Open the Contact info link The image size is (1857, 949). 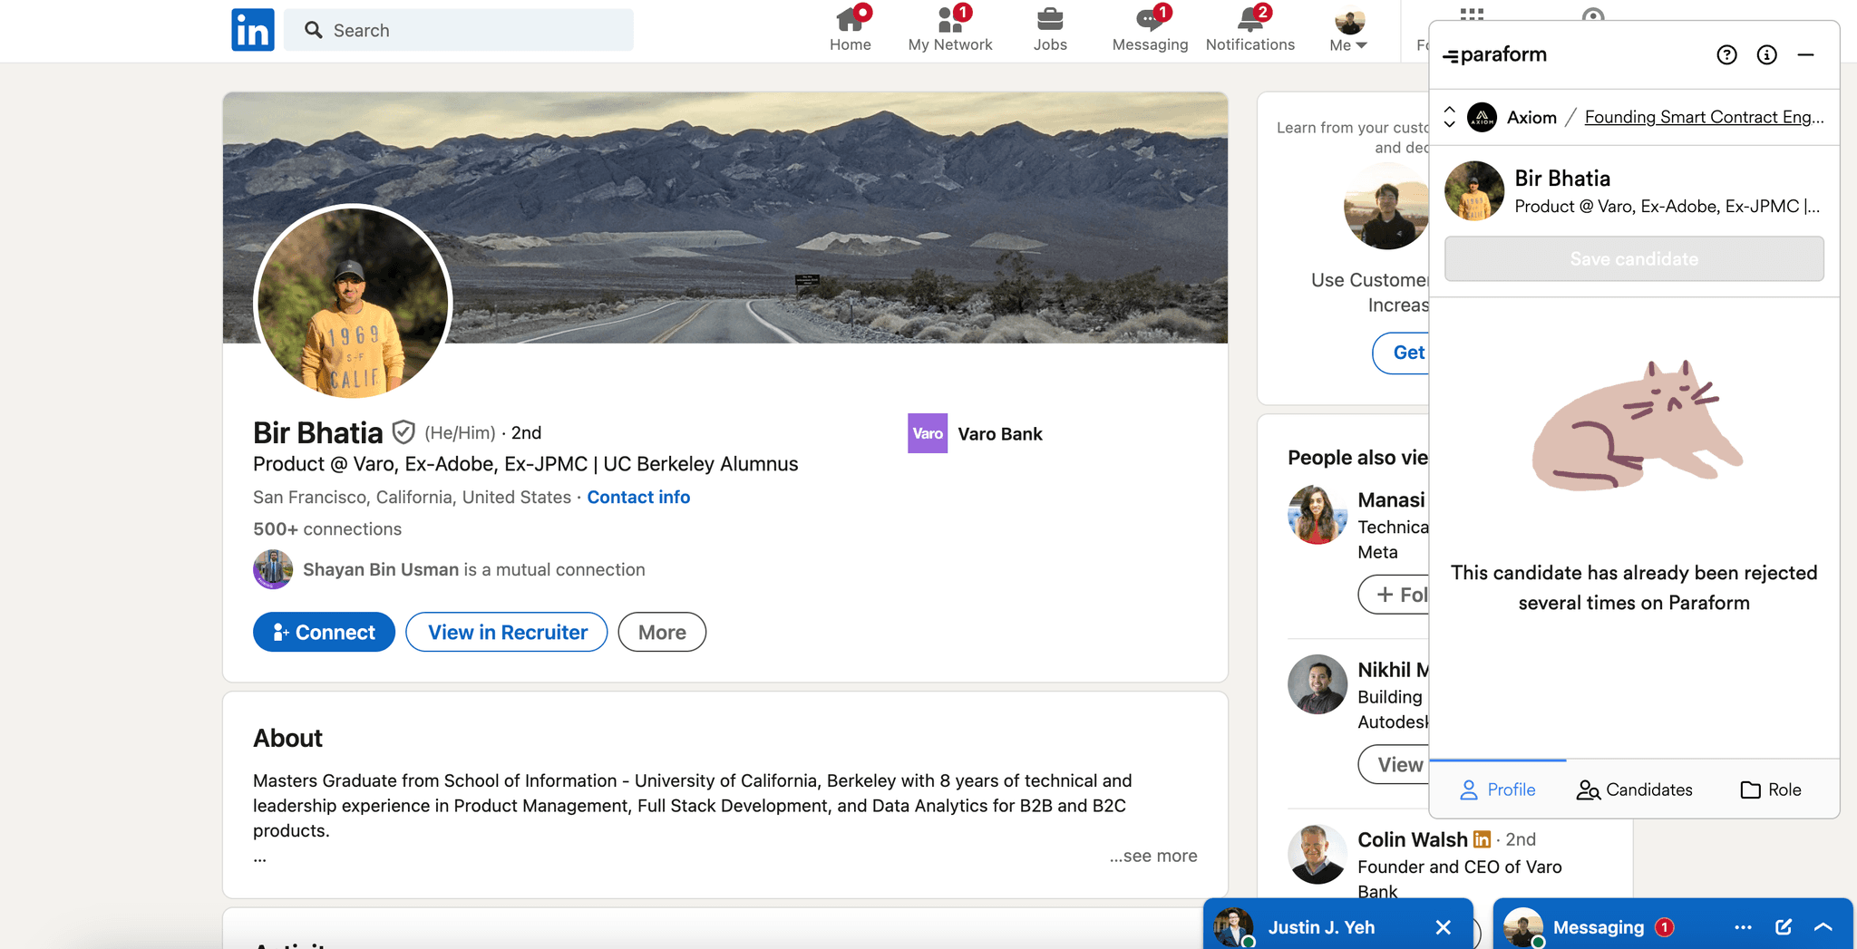638,497
